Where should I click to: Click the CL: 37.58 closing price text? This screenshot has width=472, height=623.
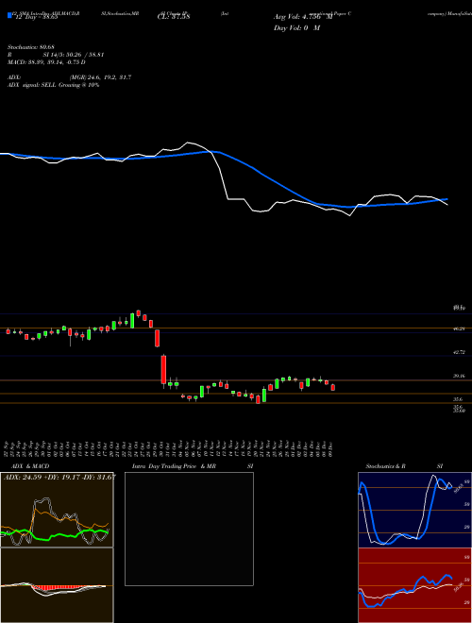[x=174, y=17]
